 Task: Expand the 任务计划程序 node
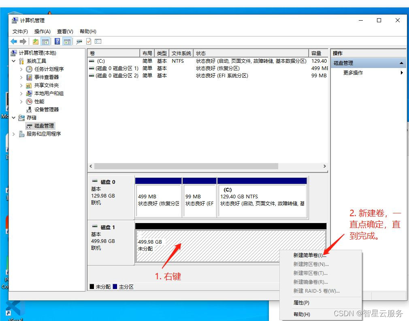tap(21, 69)
